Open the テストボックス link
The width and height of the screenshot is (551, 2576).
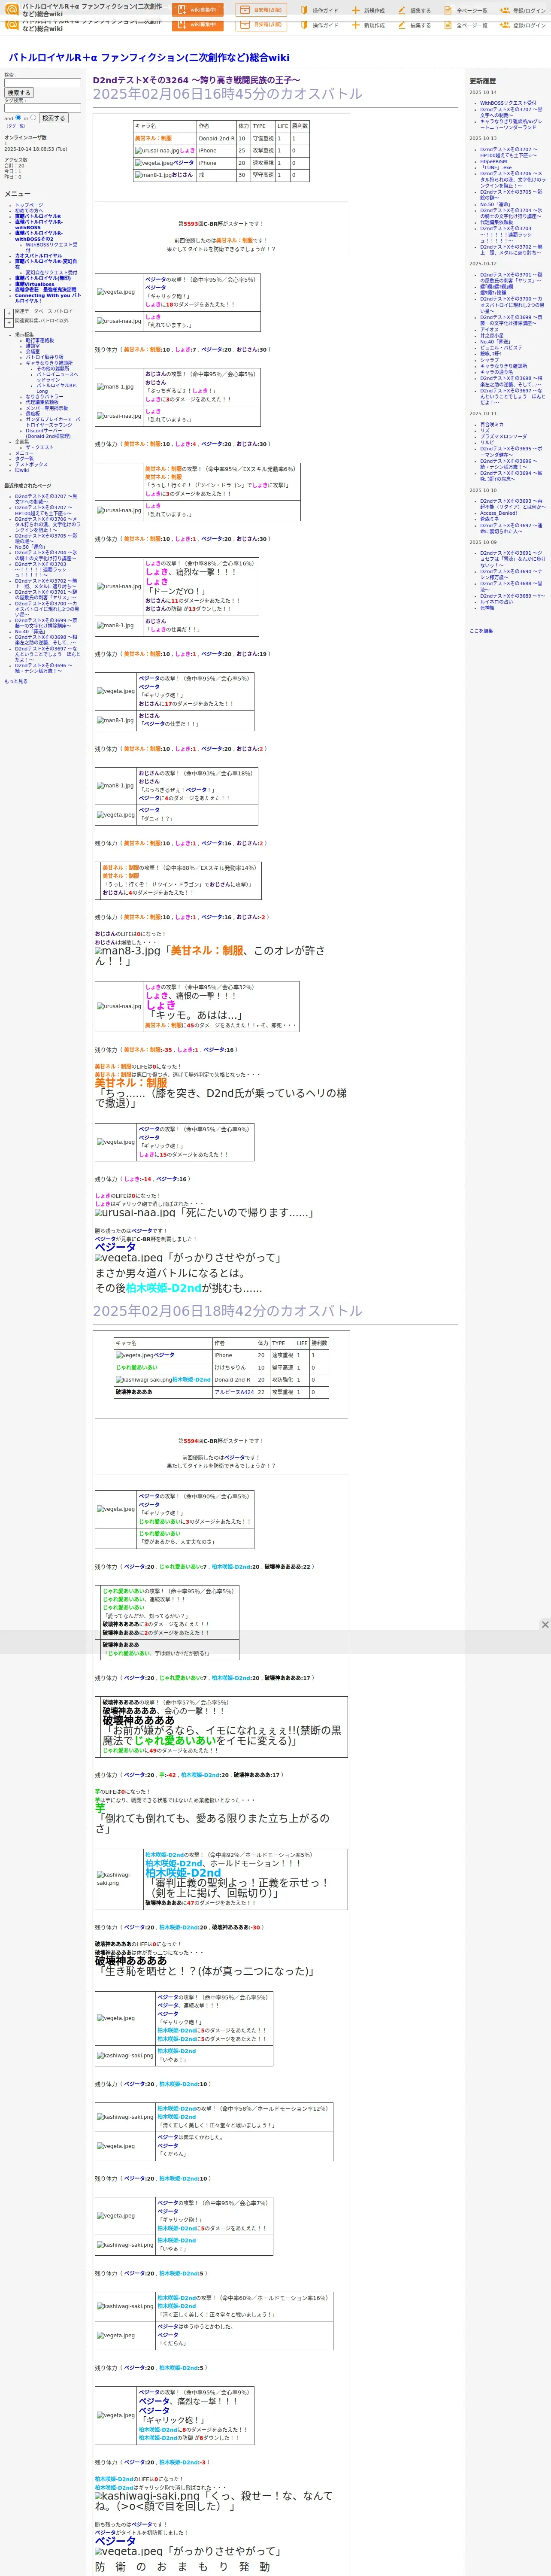coord(31,464)
